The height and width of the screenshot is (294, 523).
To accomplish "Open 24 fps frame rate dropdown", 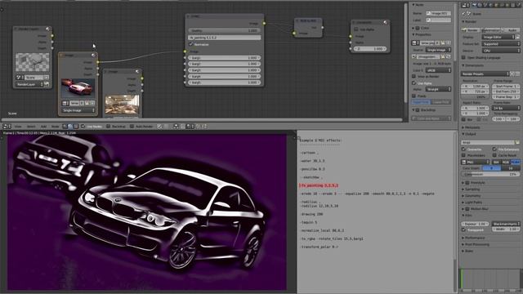I will 506,108.
